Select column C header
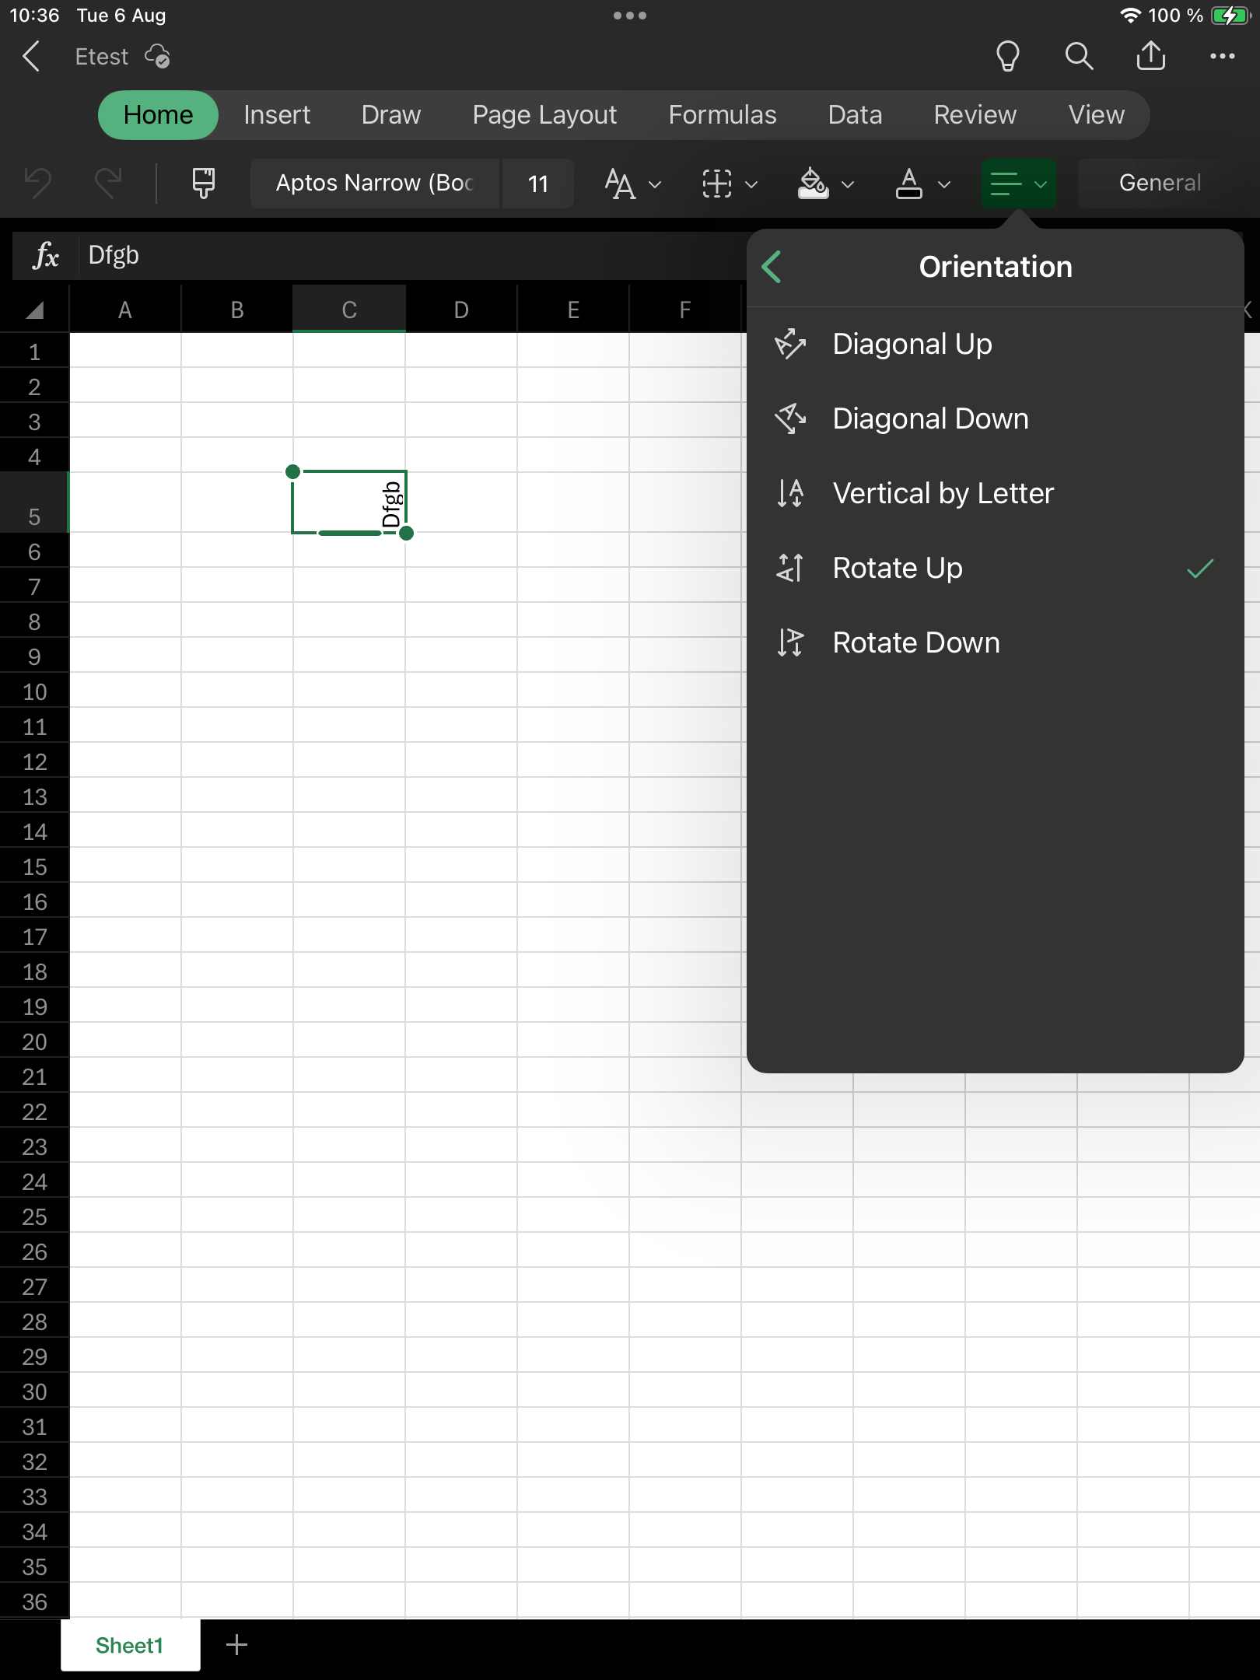This screenshot has height=1680, width=1260. (x=349, y=310)
